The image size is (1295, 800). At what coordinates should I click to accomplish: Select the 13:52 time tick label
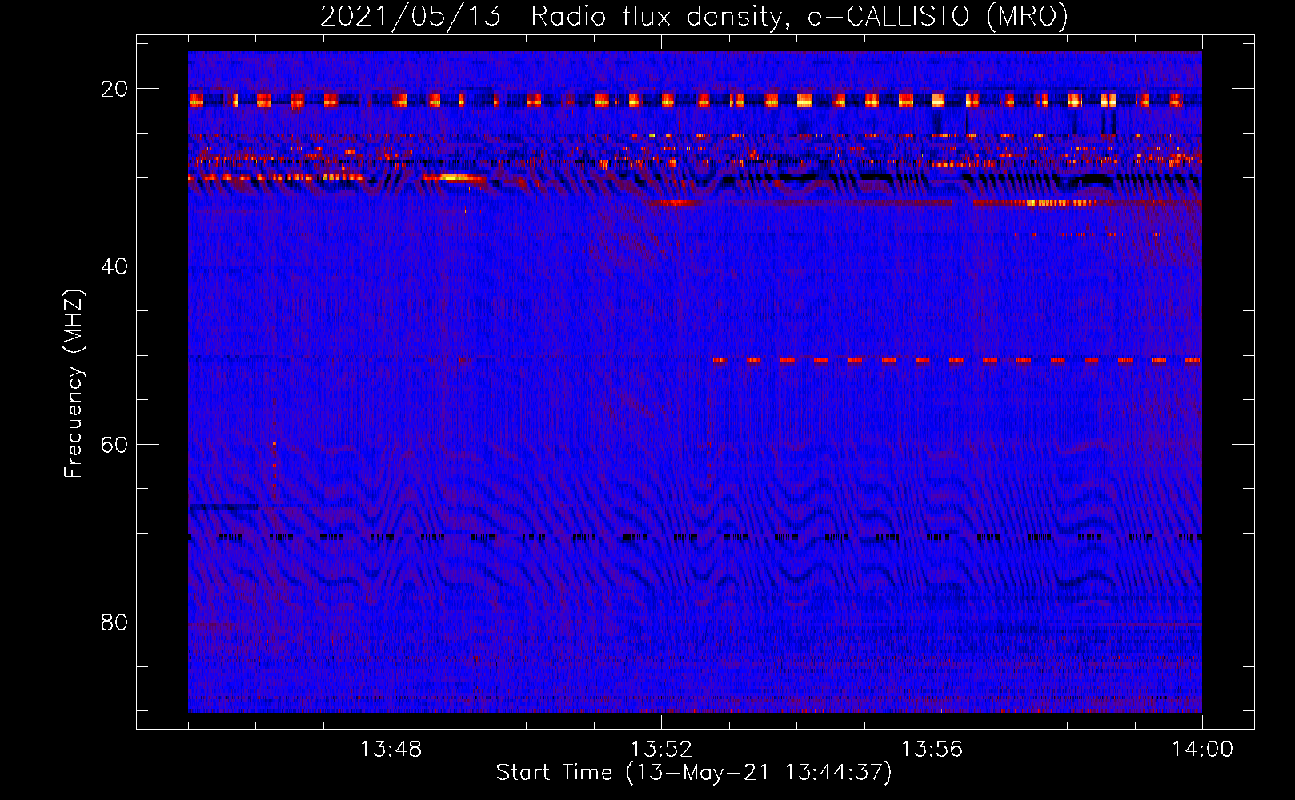[x=661, y=750]
